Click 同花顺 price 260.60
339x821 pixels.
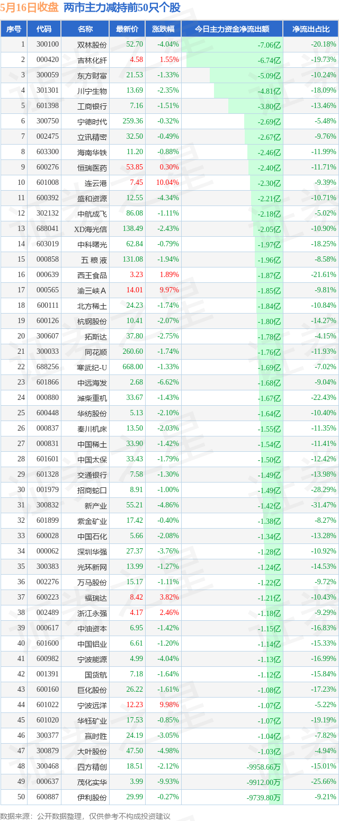tap(132, 352)
